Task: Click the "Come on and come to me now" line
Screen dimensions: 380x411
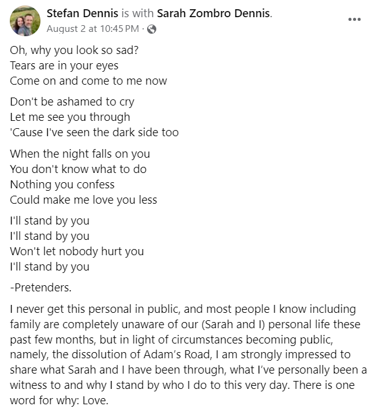Action: 88,81
